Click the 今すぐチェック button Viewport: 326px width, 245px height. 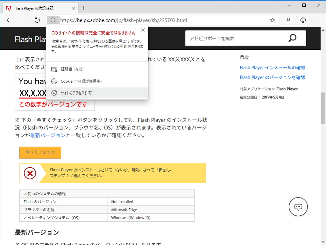(40, 153)
